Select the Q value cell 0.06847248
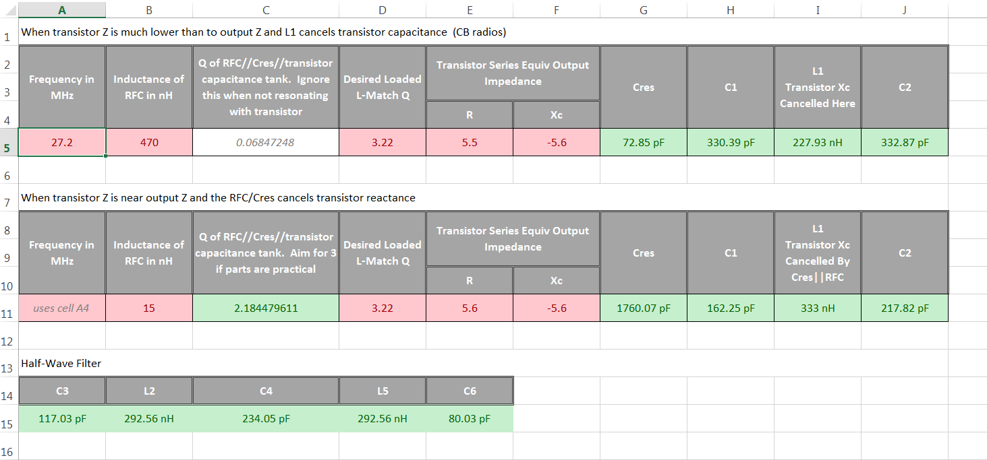Image resolution: width=987 pixels, height=460 pixels. 266,142
